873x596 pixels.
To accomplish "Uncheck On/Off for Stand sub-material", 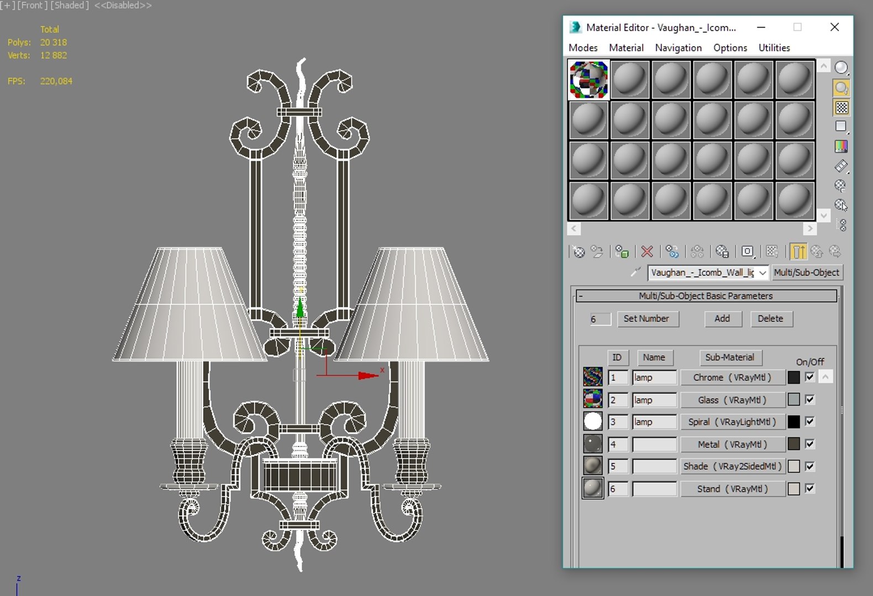I will (x=809, y=488).
